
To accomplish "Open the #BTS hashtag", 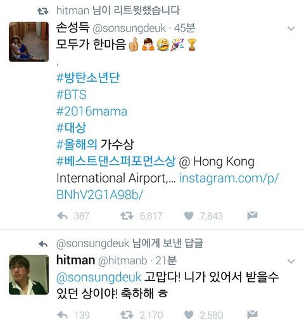I will point(72,94).
